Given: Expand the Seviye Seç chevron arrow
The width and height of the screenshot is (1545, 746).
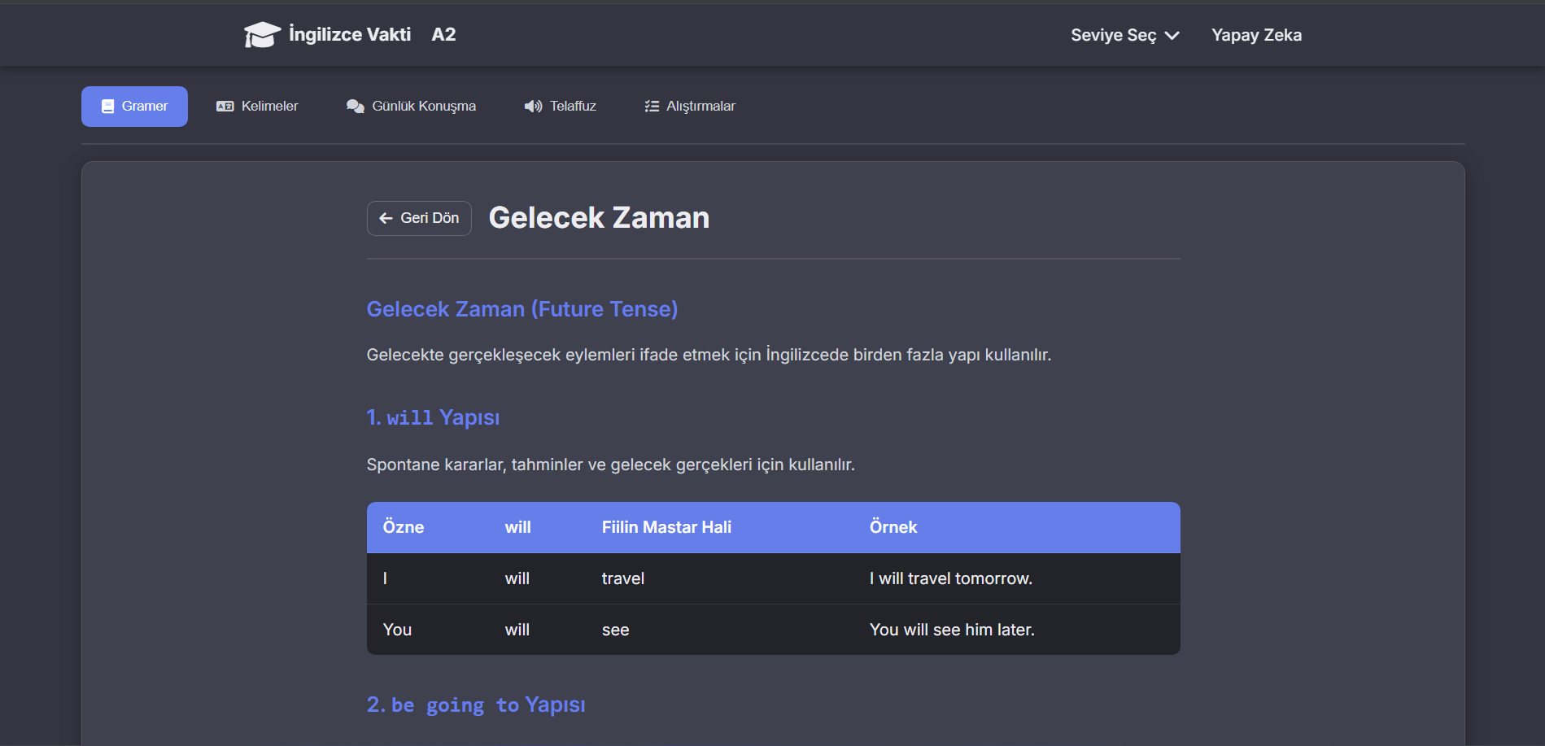Looking at the screenshot, I should point(1172,36).
